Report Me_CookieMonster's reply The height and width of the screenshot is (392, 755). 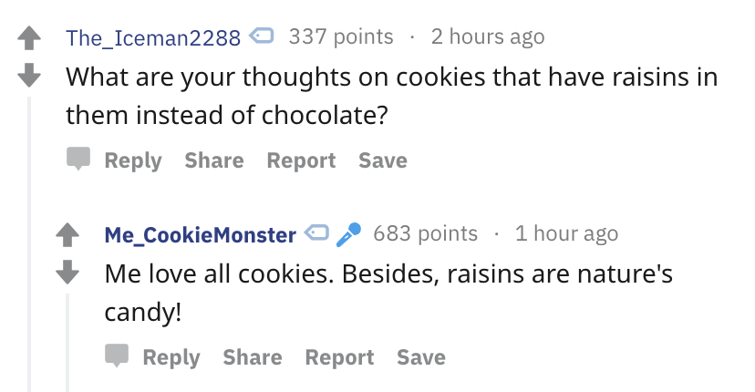click(x=339, y=357)
